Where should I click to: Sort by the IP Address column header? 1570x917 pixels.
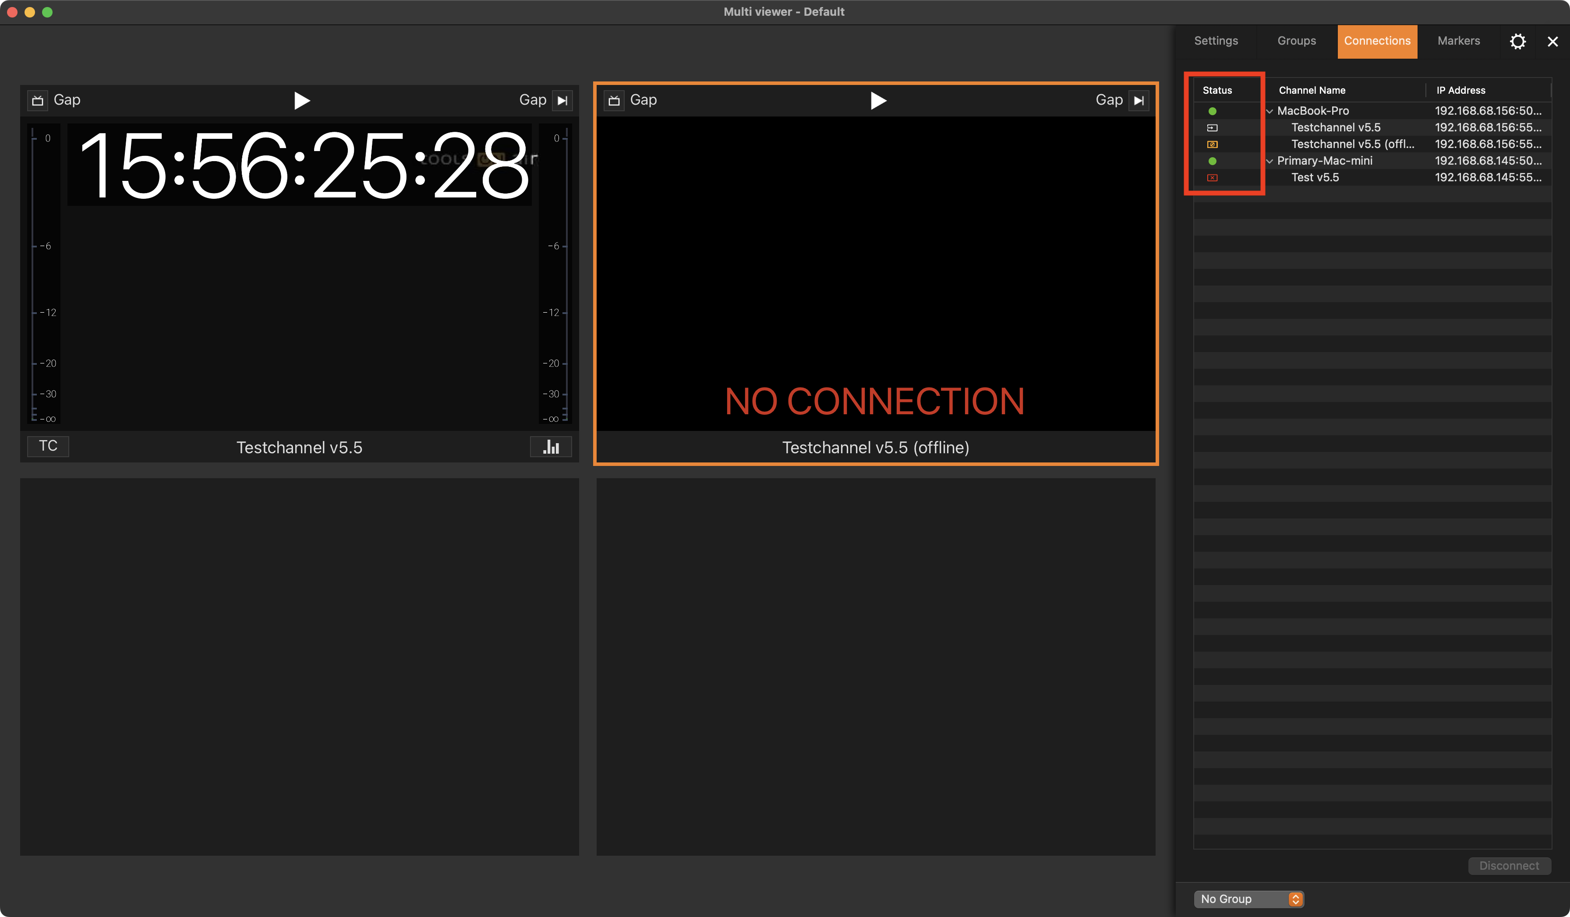pyautogui.click(x=1461, y=90)
